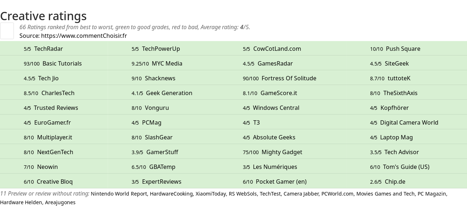Click the TechRadar 5/5 rating entry

(48, 49)
